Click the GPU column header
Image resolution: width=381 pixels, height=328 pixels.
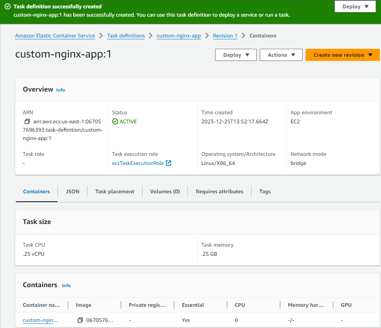[x=346, y=305]
